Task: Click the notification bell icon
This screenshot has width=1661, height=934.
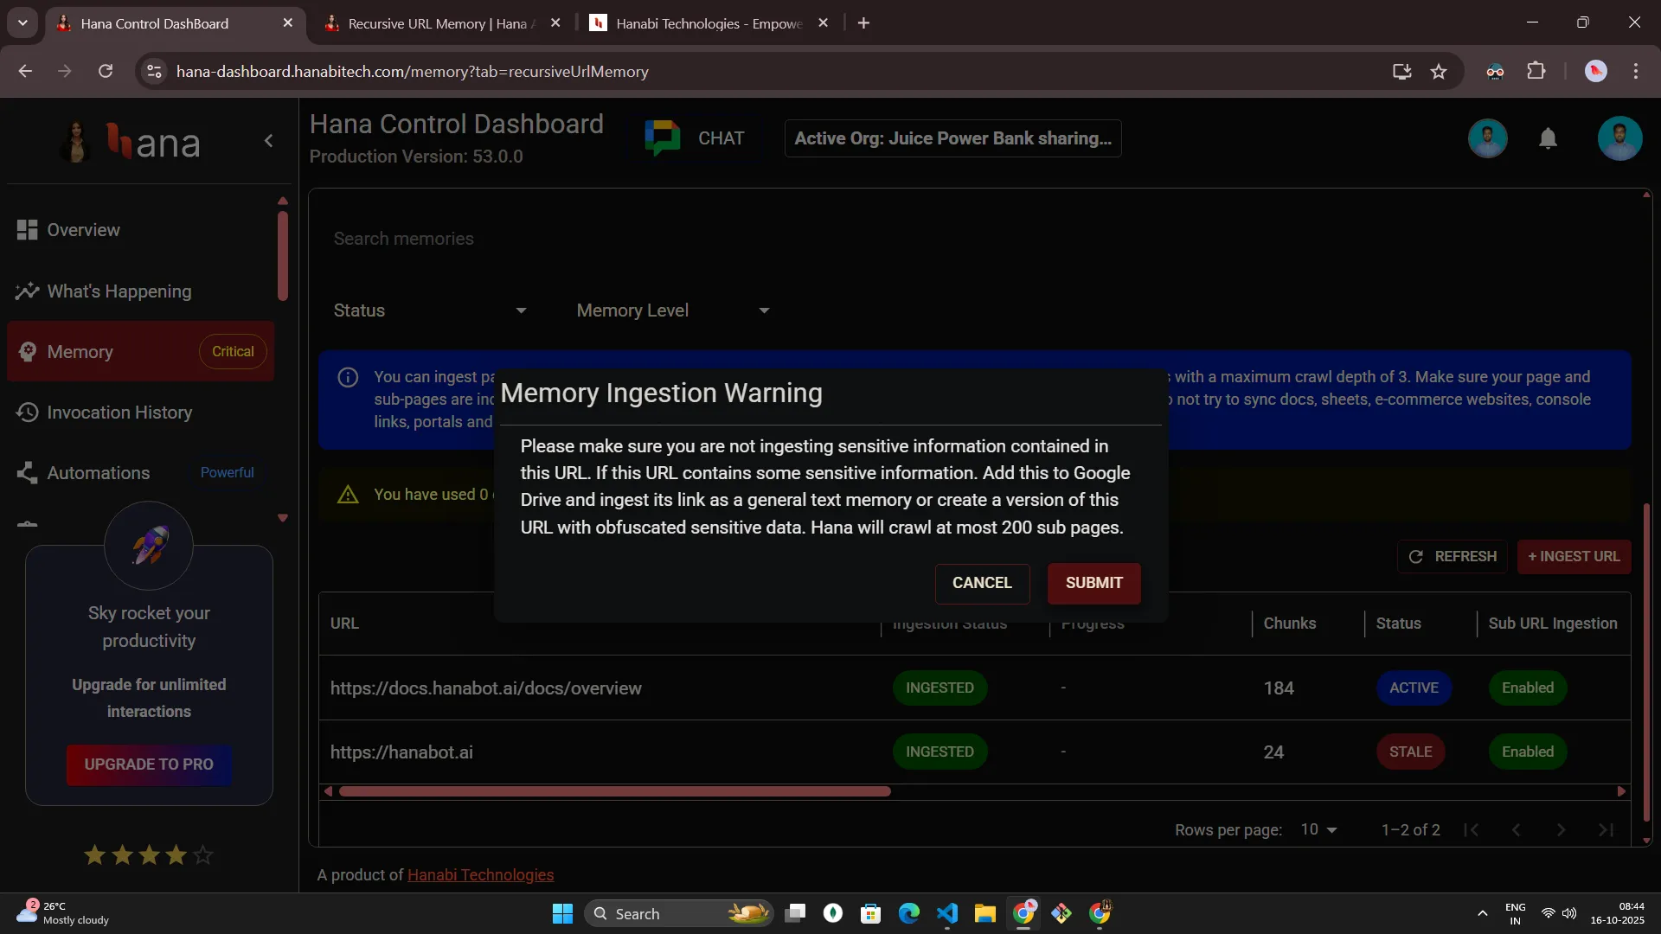Action: tap(1548, 138)
